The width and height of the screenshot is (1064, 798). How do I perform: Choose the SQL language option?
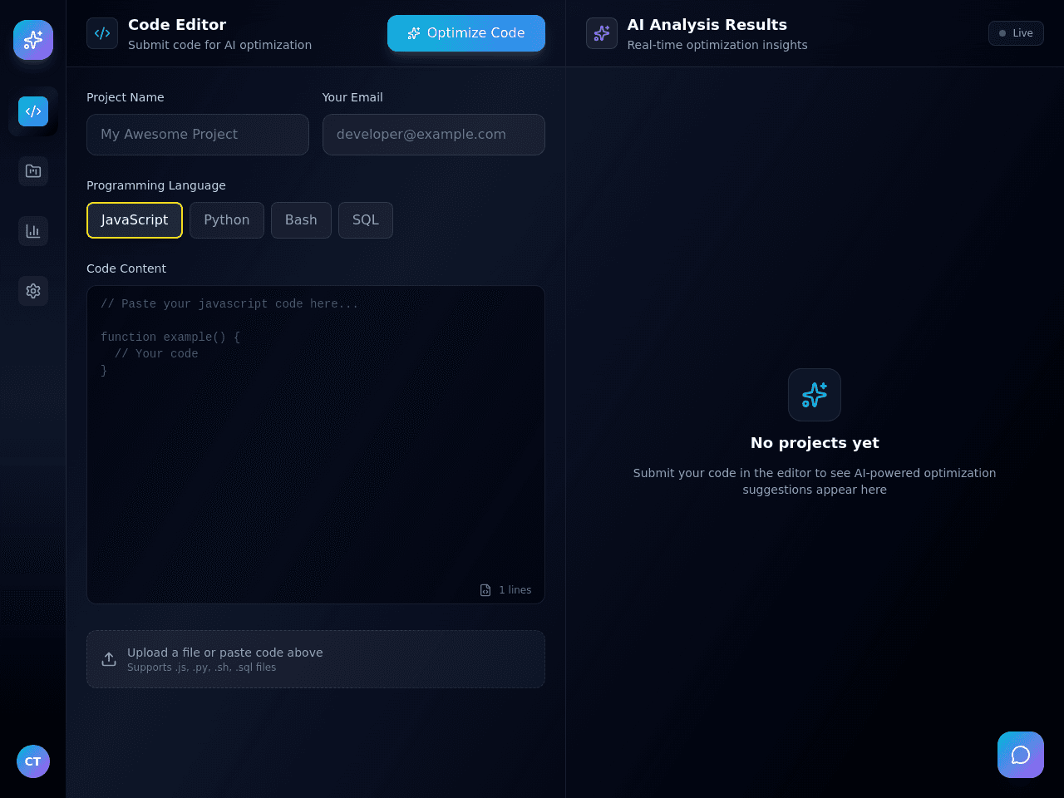click(366, 220)
